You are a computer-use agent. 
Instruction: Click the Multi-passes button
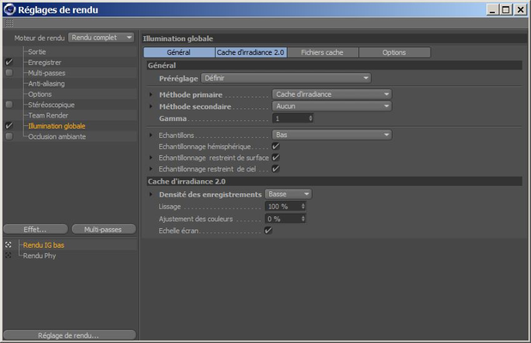click(x=104, y=230)
